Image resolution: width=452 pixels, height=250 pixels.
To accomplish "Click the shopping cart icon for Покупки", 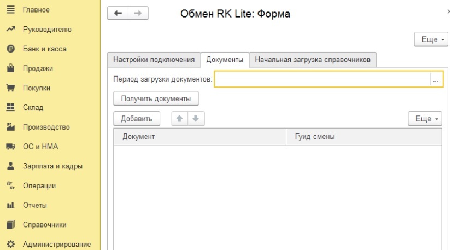I will [11, 88].
